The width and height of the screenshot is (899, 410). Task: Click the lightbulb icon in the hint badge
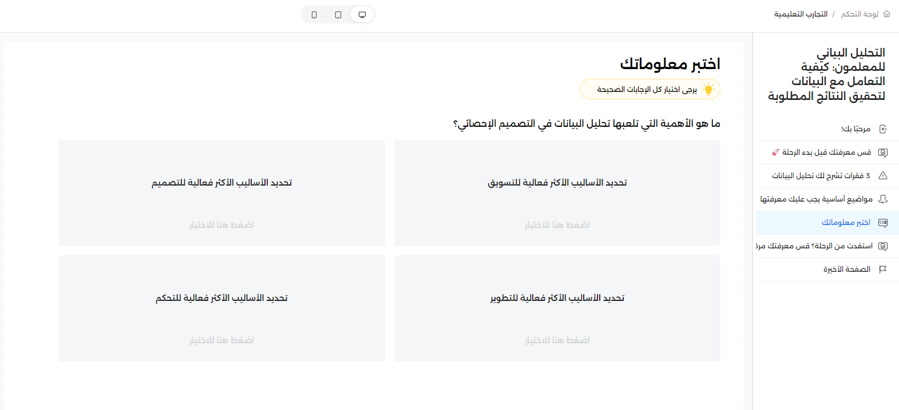point(708,90)
